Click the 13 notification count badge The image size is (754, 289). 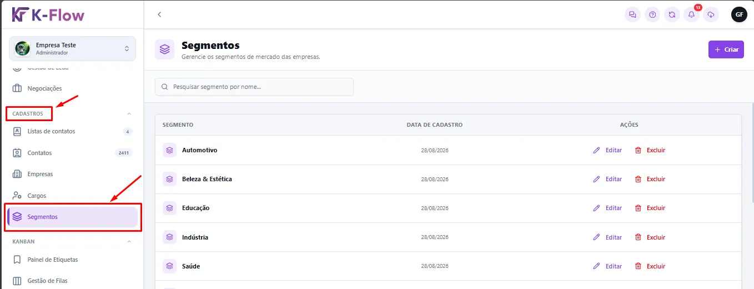click(x=698, y=8)
